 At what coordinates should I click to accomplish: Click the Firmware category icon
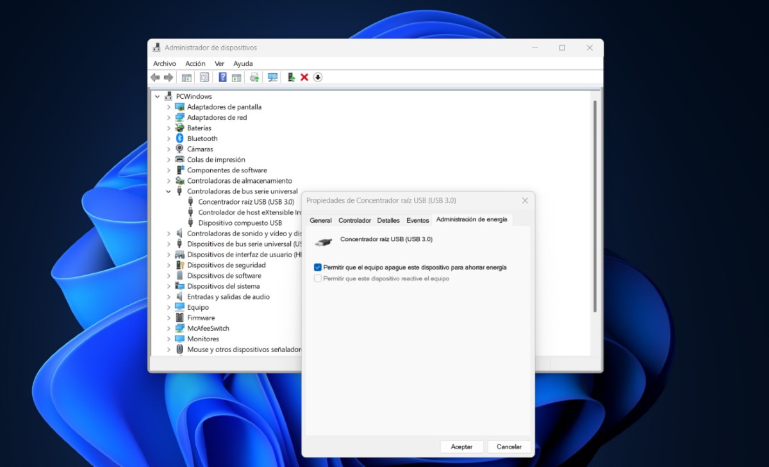(x=180, y=318)
